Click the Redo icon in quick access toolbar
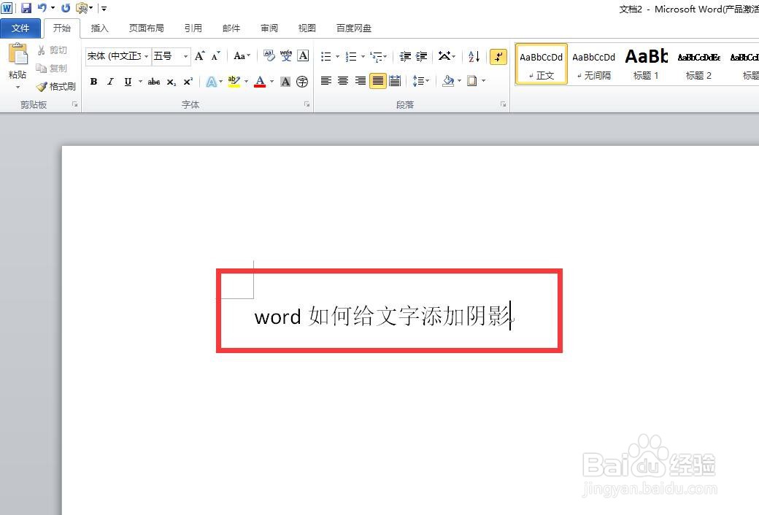 (x=66, y=8)
